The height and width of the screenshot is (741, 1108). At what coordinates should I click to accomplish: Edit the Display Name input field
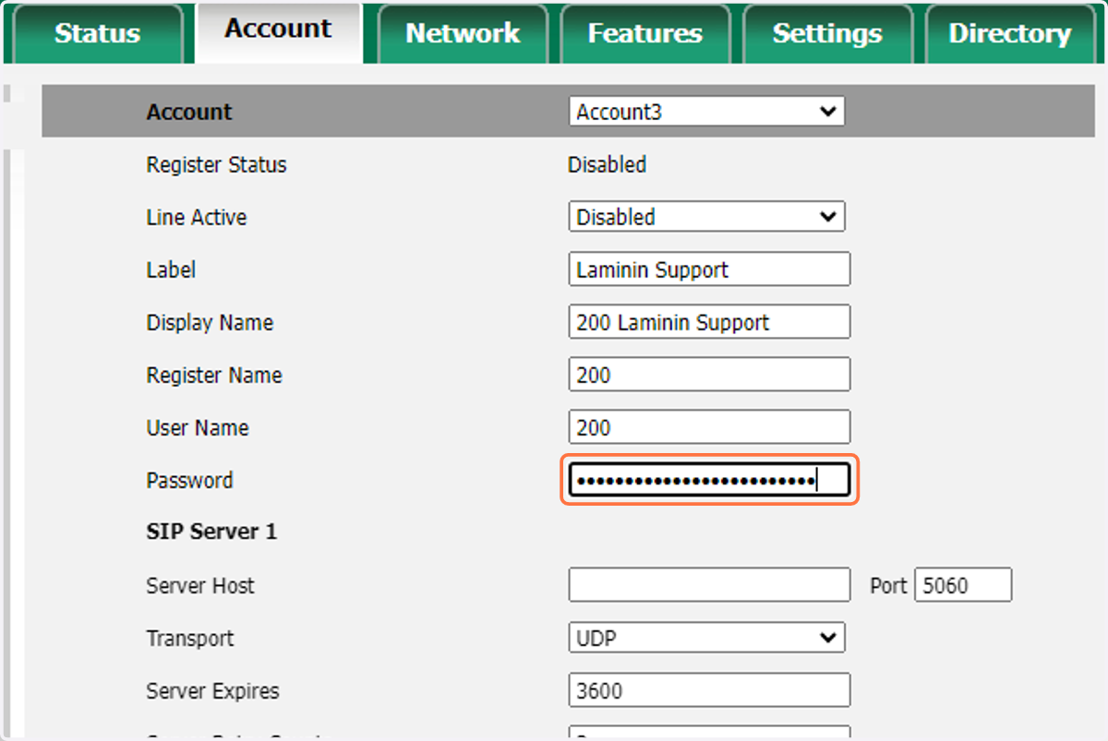pyautogui.click(x=709, y=322)
